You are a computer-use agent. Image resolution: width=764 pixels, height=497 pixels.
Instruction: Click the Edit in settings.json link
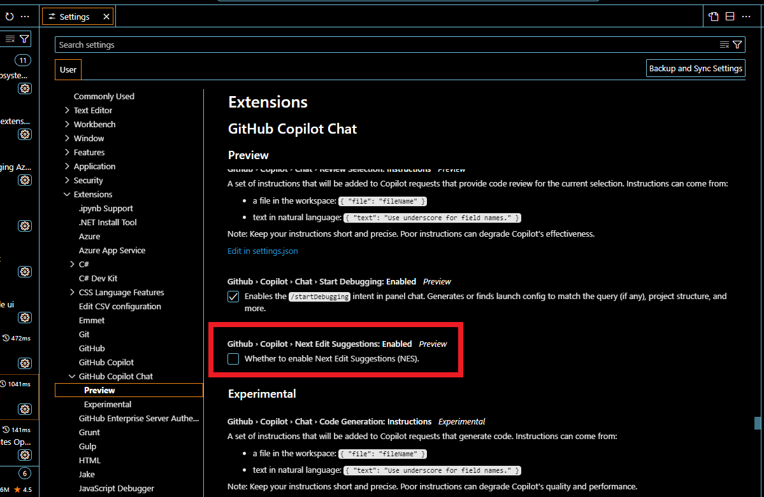pyautogui.click(x=263, y=251)
